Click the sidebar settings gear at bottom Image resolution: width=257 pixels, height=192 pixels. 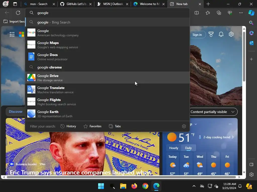click(x=251, y=174)
